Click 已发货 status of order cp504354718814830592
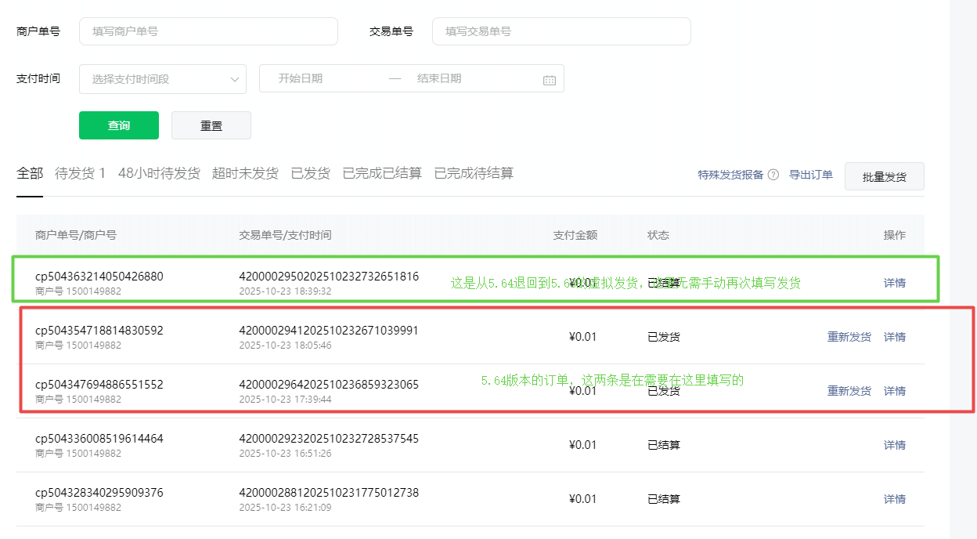Viewport: 977px width, 539px height. 664,337
